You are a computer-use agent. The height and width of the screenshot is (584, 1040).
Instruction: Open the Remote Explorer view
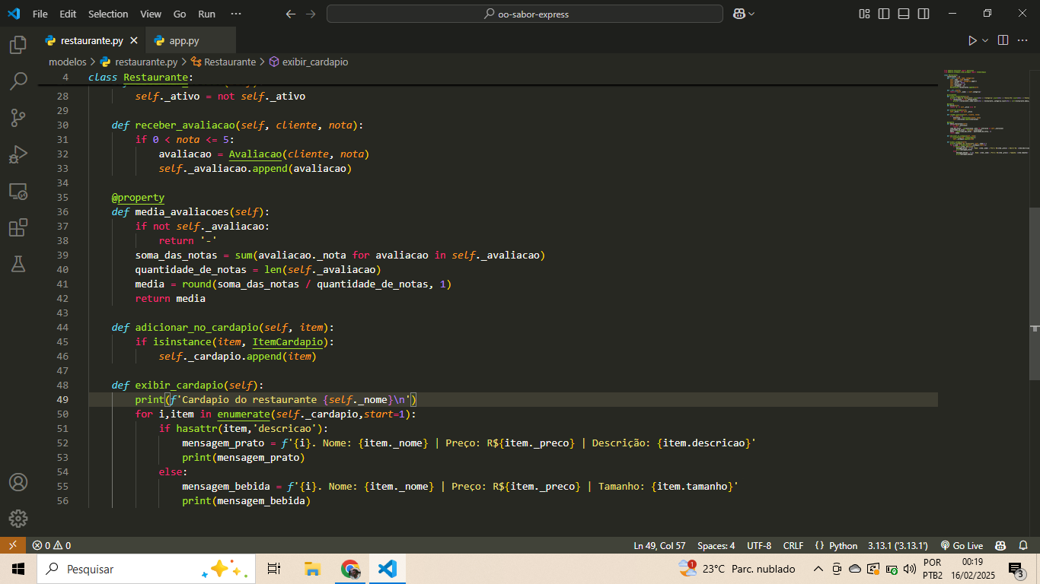(x=18, y=191)
